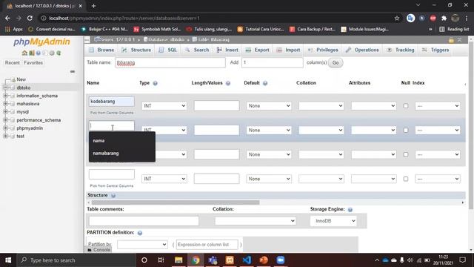Click Partition expression or column list field
The height and width of the screenshot is (267, 474).
pos(207,244)
